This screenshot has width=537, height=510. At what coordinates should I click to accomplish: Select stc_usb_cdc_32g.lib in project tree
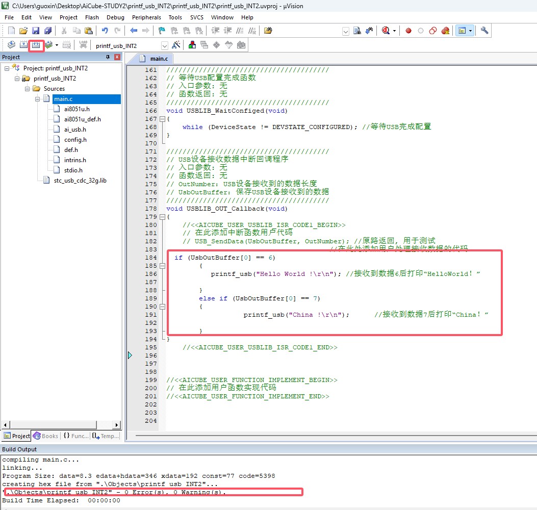click(x=80, y=181)
